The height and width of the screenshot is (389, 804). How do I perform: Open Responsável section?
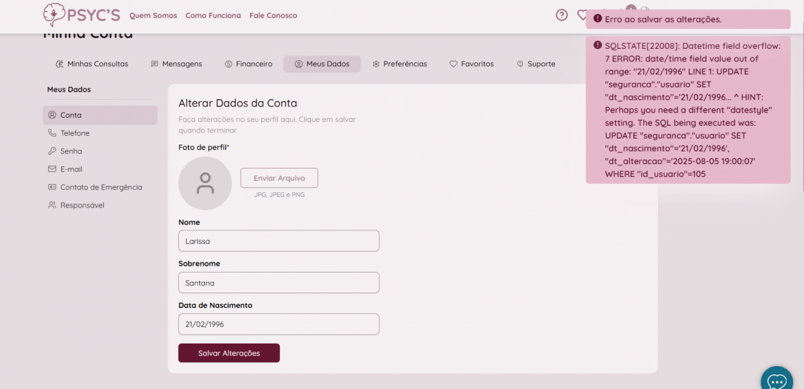point(82,206)
